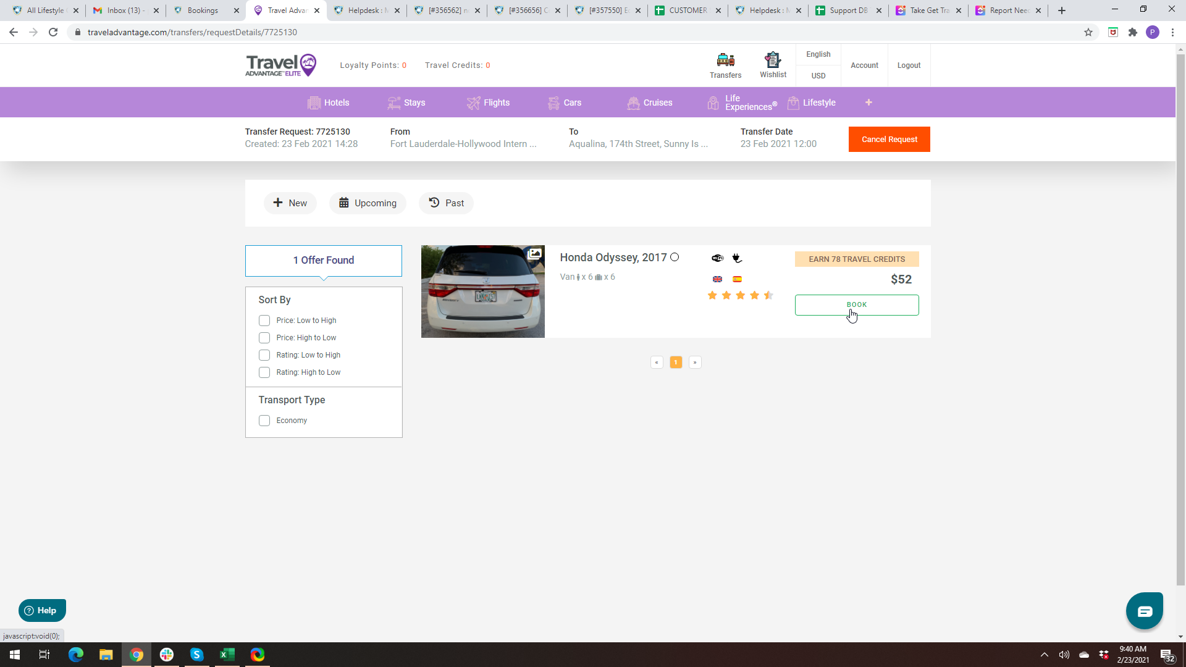The width and height of the screenshot is (1186, 667).
Task: Switch to the Upcoming transfers tab
Action: pos(368,203)
